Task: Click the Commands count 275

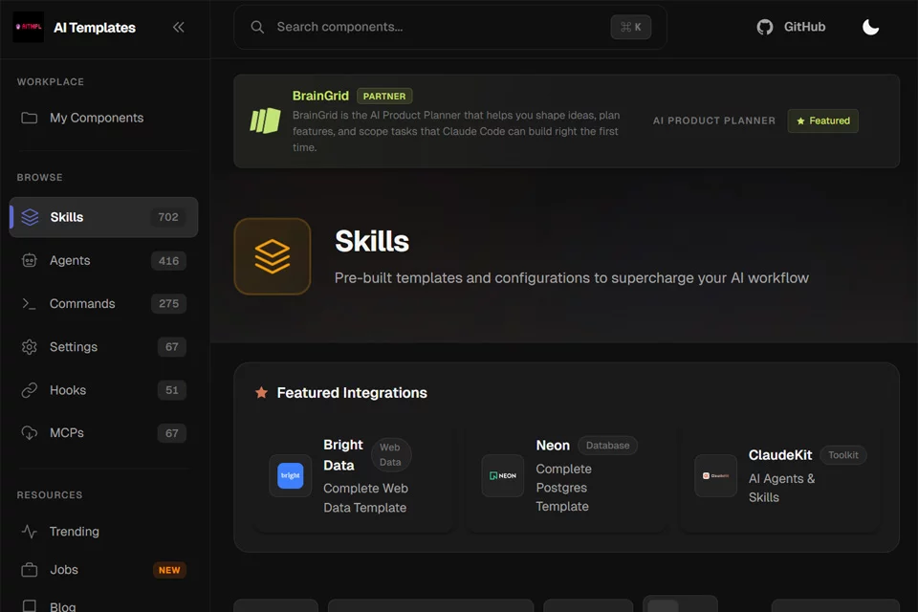Action: click(168, 303)
